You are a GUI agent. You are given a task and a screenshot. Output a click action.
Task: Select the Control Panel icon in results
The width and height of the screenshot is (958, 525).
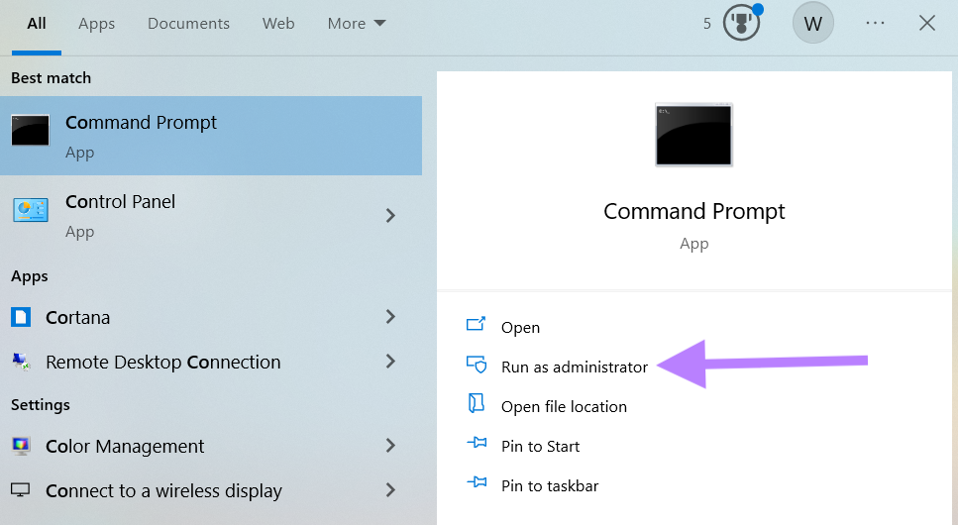(x=31, y=210)
